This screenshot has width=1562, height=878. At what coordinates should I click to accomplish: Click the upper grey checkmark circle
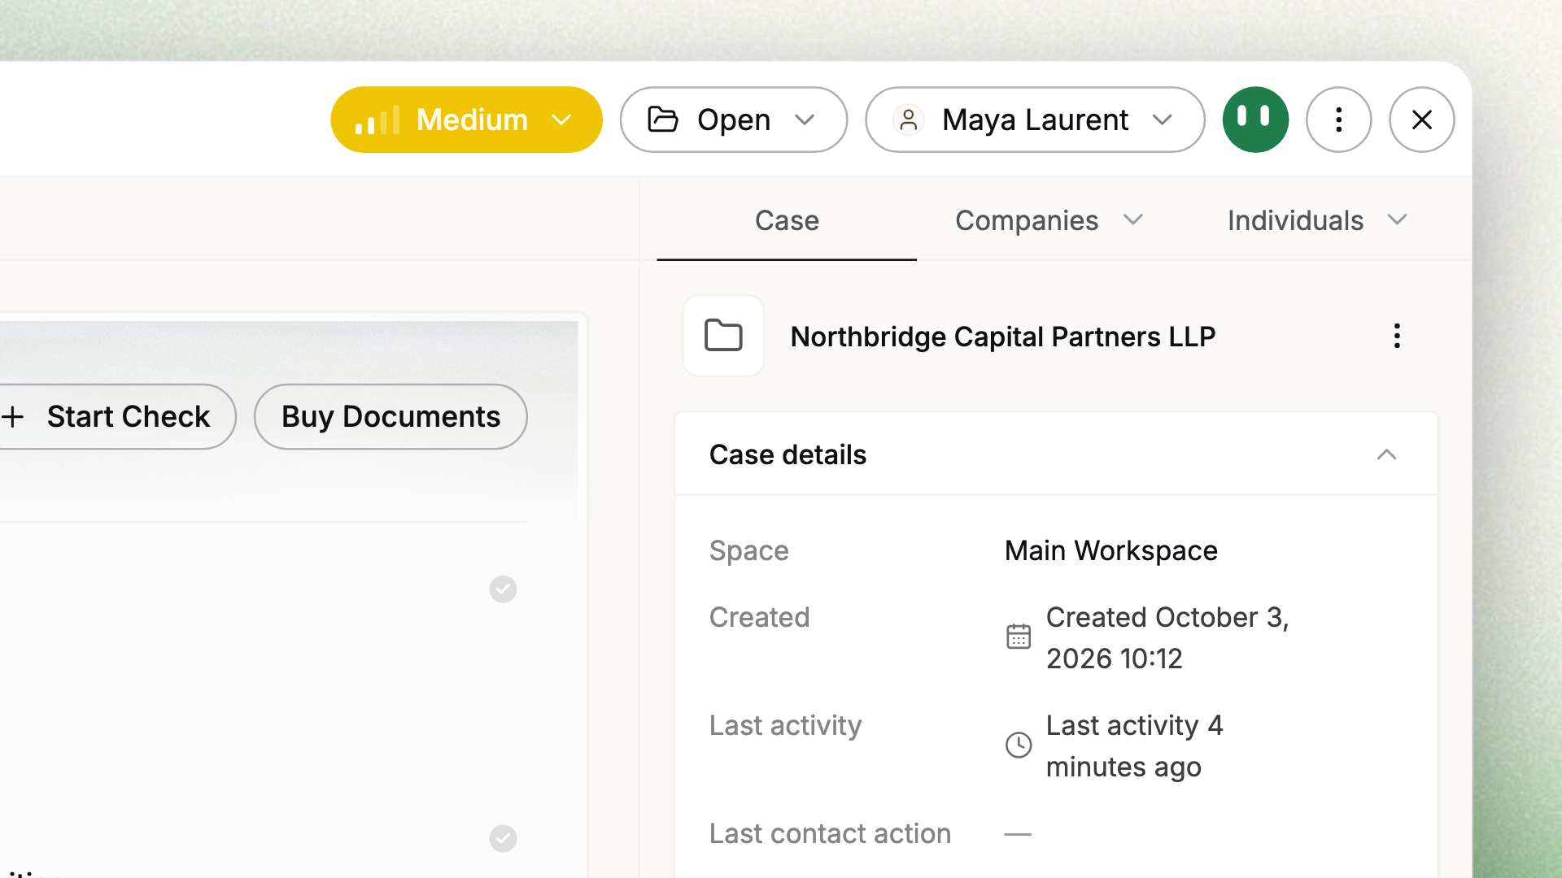click(503, 589)
